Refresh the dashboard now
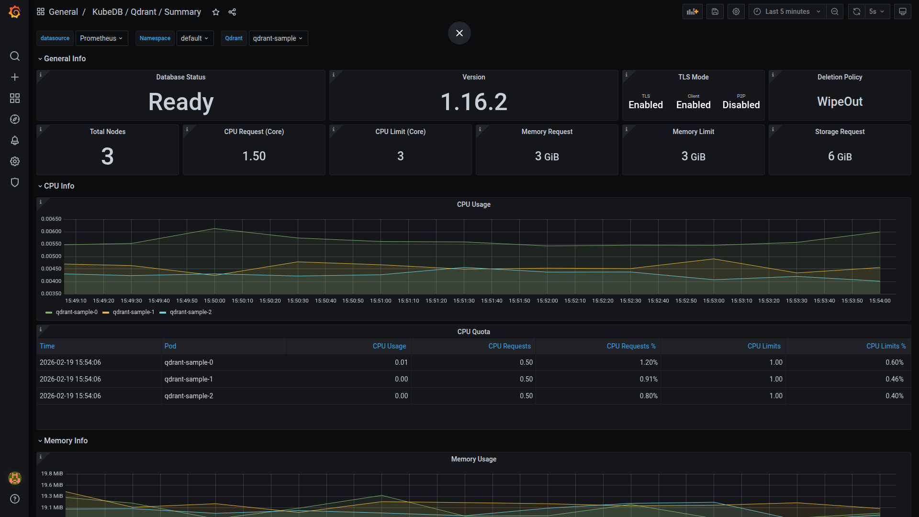The image size is (919, 517). point(857,11)
